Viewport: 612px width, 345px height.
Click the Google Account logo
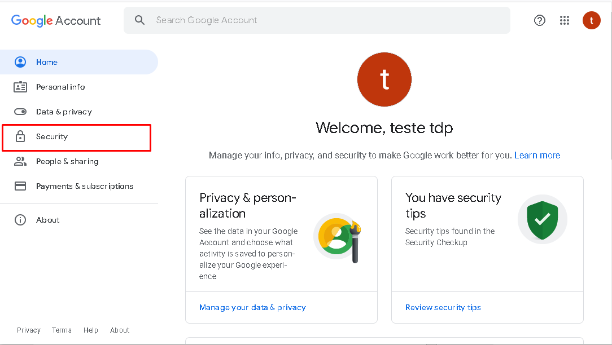tap(56, 20)
